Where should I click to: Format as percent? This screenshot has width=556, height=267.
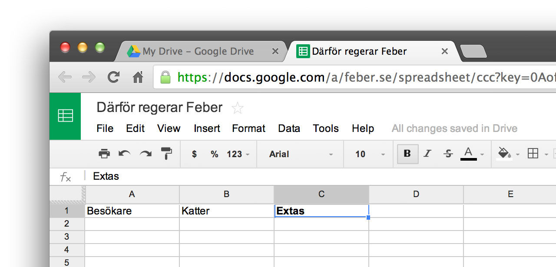pyautogui.click(x=215, y=154)
